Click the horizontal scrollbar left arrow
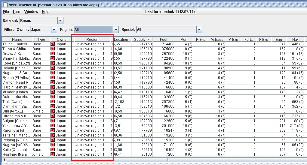Viewport: 307px width, 165px height. (4, 160)
